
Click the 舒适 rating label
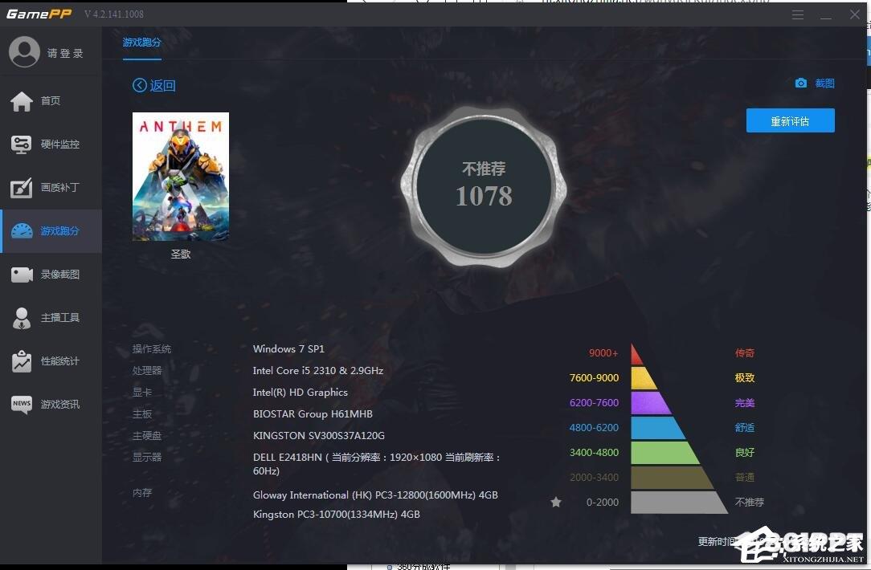(x=744, y=428)
